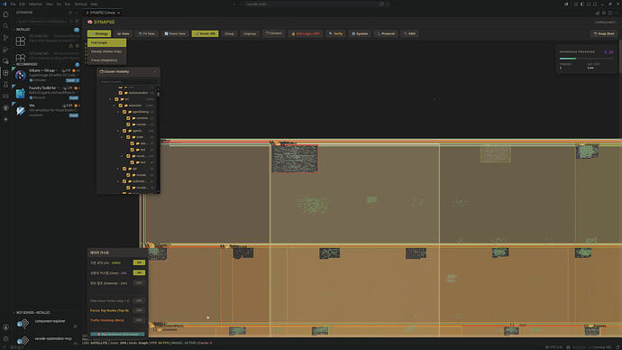Image resolution: width=622 pixels, height=350 pixels.
Task: Select Focus (Neighbors) strategy option
Action: pyautogui.click(x=106, y=60)
